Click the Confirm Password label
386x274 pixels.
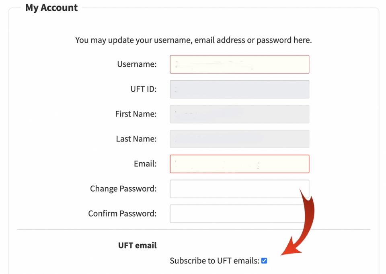click(x=122, y=213)
